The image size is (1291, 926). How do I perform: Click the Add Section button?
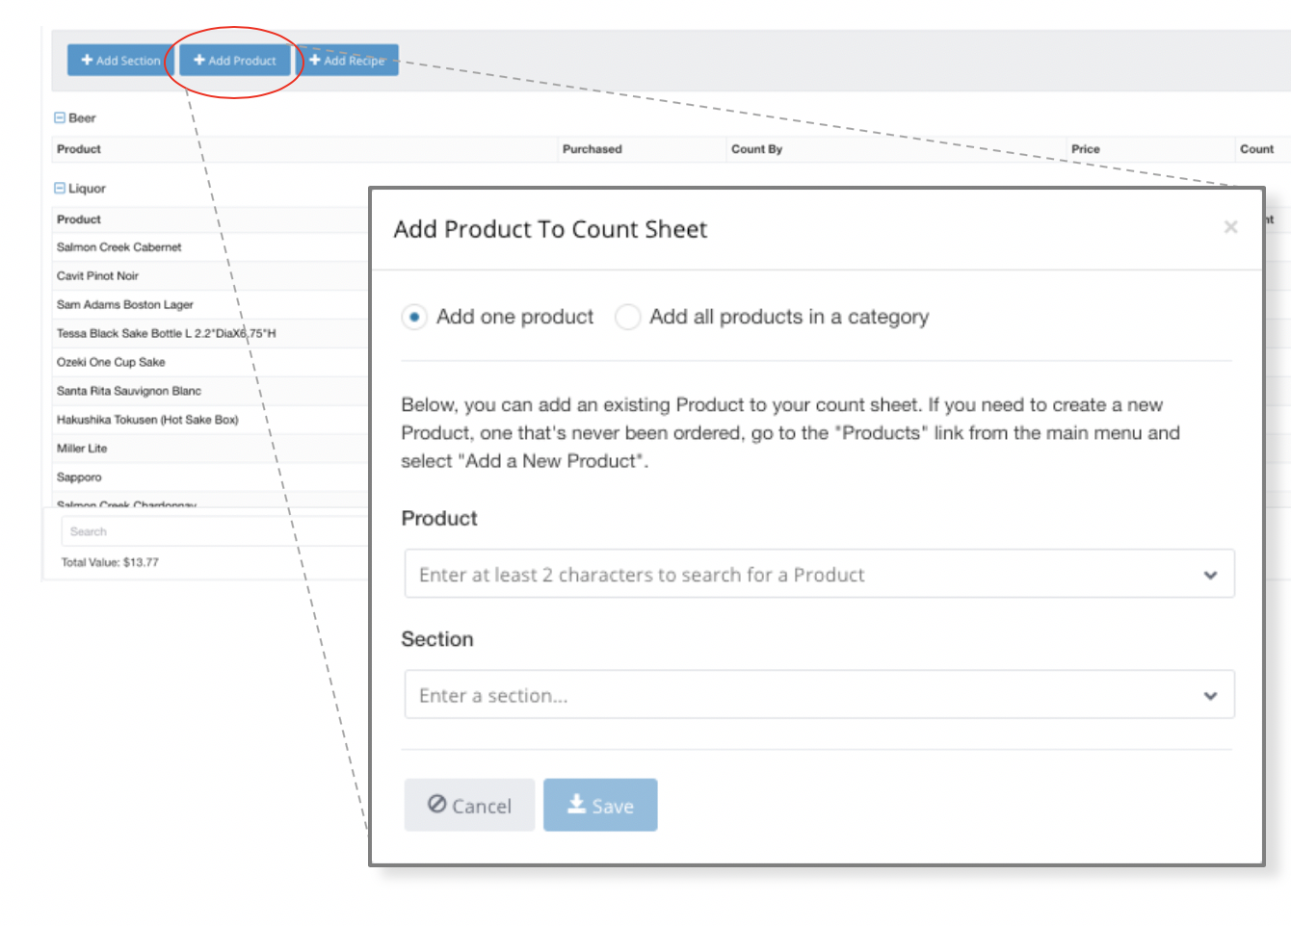pyautogui.click(x=120, y=61)
